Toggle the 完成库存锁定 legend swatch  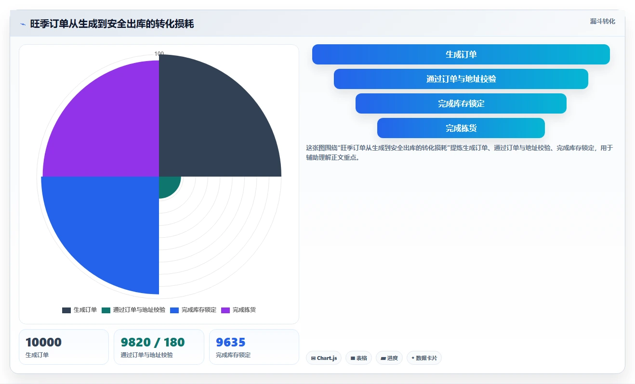tap(174, 310)
